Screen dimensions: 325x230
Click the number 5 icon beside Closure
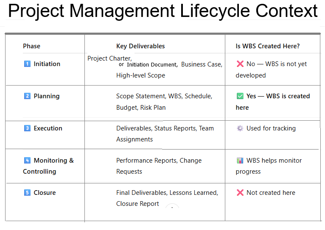27,193
